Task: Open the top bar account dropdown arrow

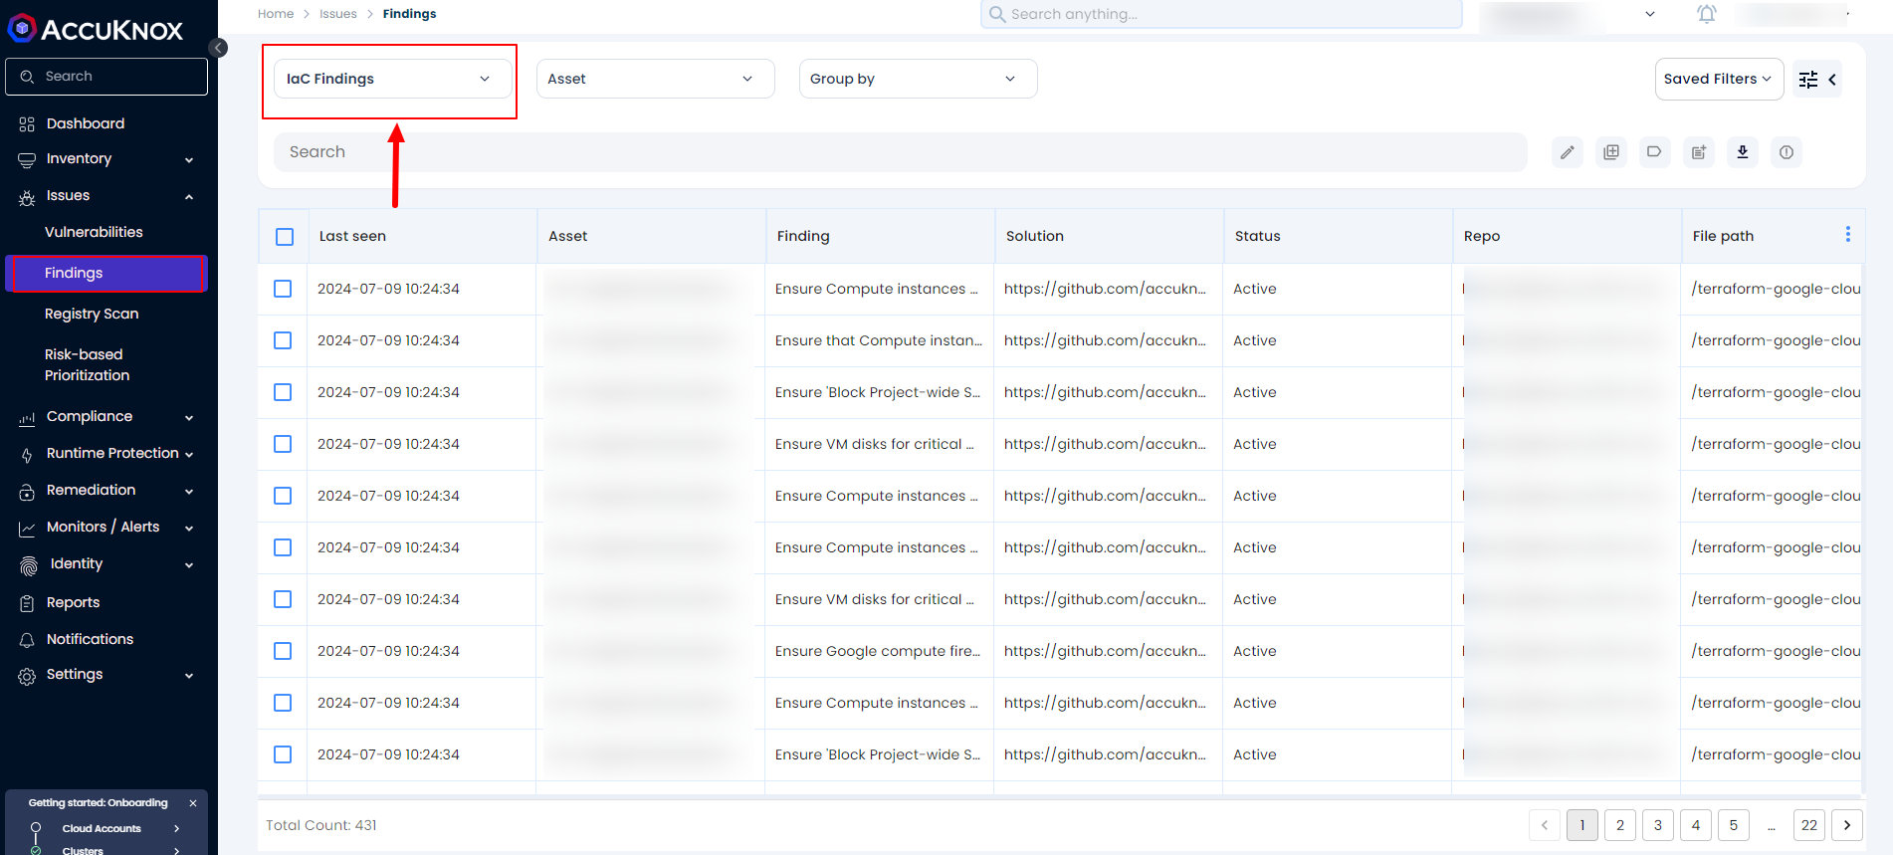Action: 1650,14
